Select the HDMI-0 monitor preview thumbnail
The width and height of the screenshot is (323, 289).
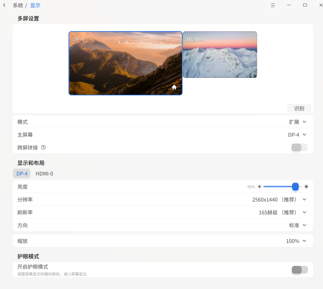[x=220, y=55]
